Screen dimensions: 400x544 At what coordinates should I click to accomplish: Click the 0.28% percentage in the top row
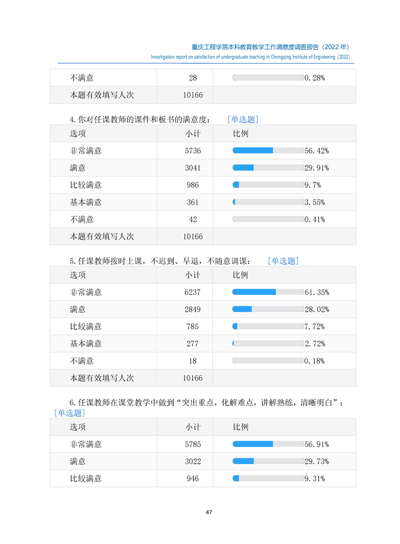click(x=314, y=78)
